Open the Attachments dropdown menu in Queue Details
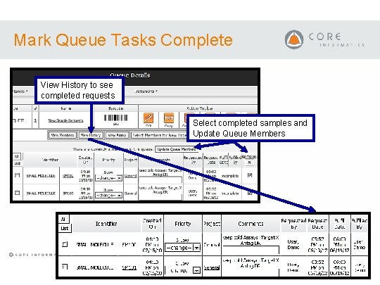The width and height of the screenshot is (380, 285). pyautogui.click(x=146, y=91)
